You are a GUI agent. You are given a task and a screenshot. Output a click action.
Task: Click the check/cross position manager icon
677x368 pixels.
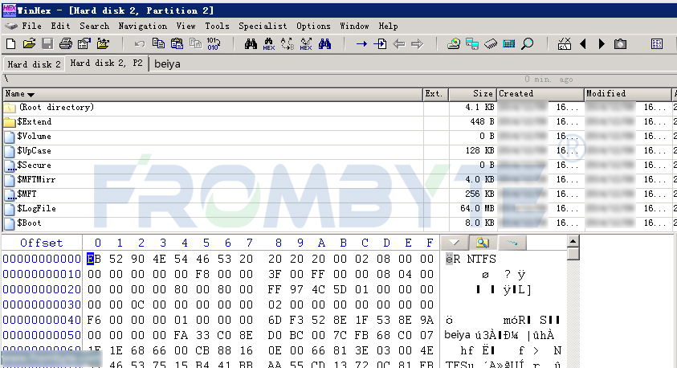pyautogui.click(x=565, y=43)
